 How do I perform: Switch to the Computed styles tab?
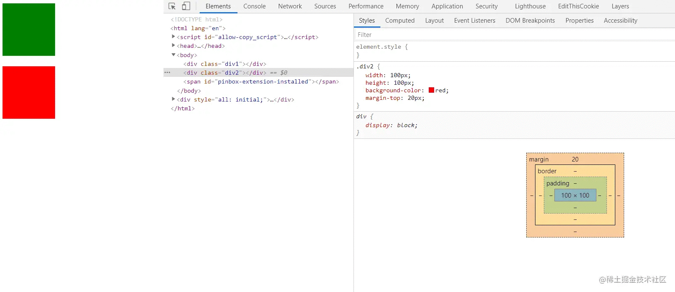click(400, 21)
